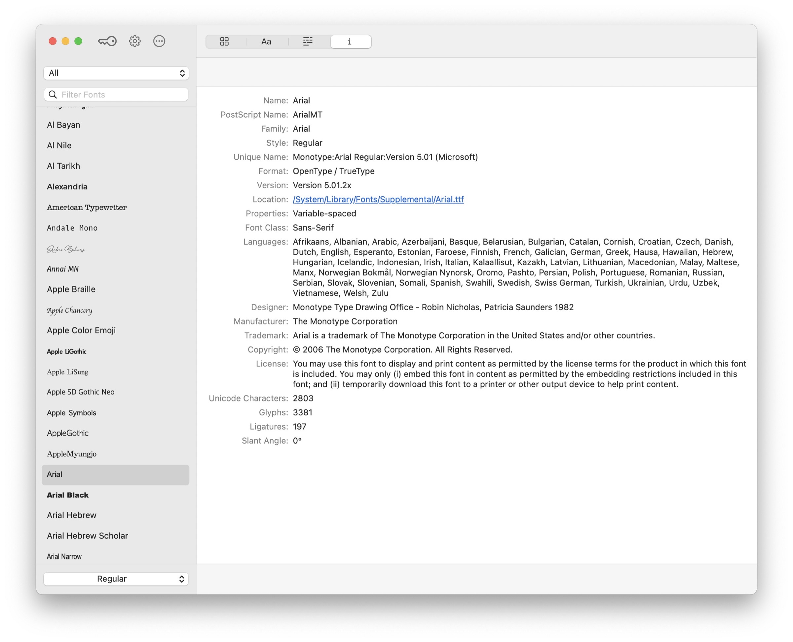Select Arial Black in the font list
793x642 pixels.
[x=68, y=495]
